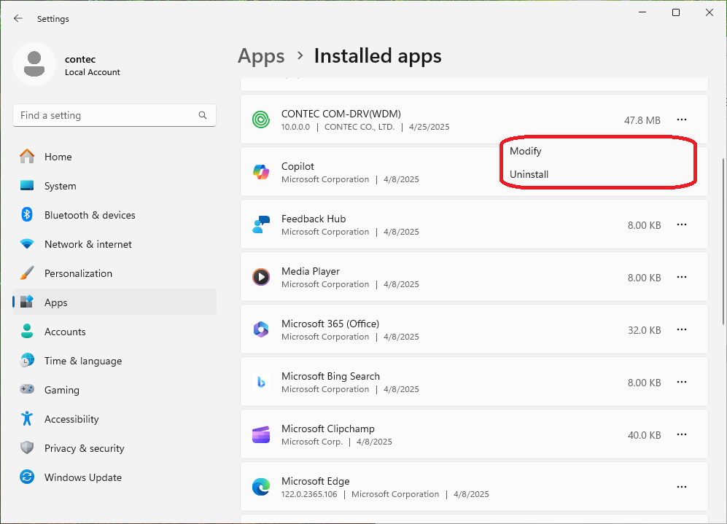The width and height of the screenshot is (727, 524).
Task: Go to Home settings
Action: [x=114, y=157]
